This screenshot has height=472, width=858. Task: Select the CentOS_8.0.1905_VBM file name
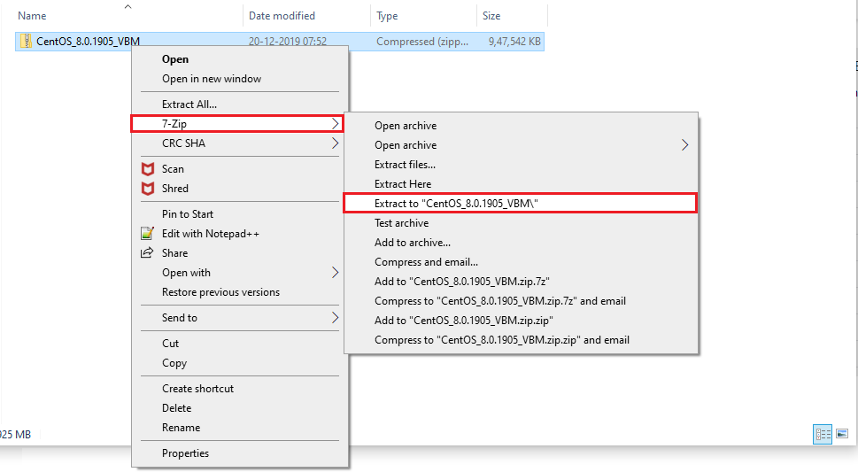coord(88,41)
